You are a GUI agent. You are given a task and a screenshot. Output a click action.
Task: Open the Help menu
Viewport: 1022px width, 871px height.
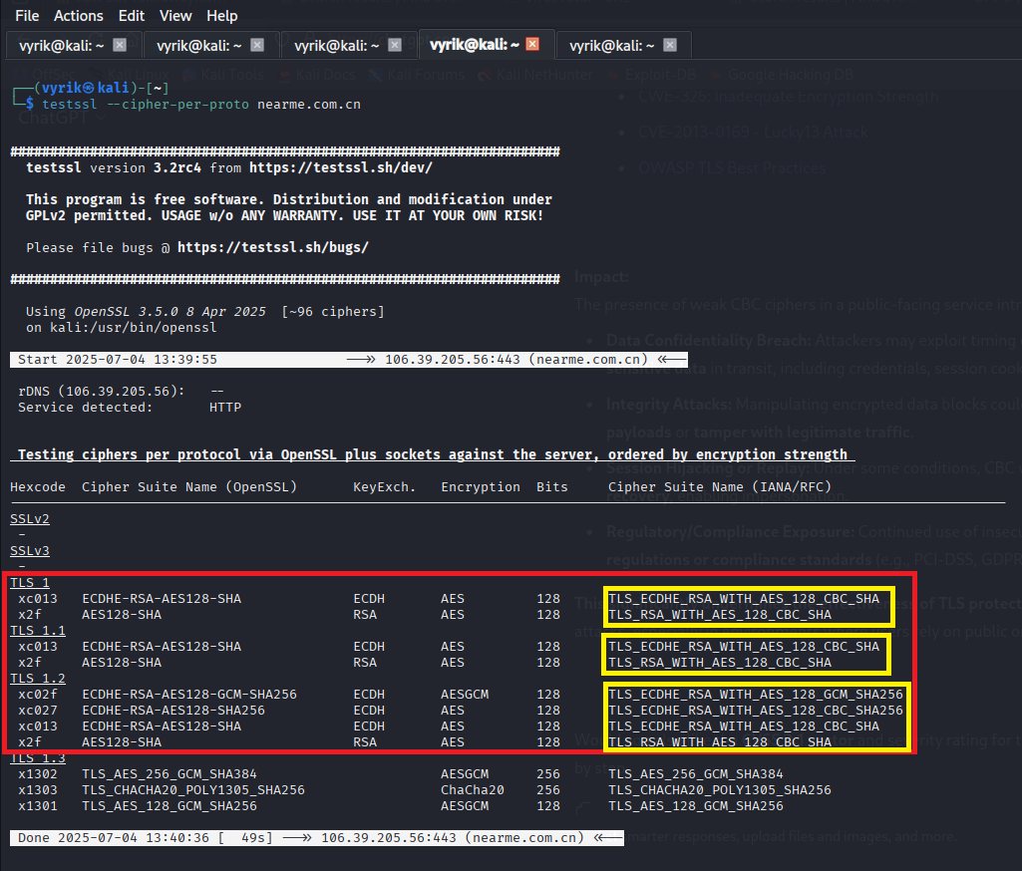pyautogui.click(x=221, y=16)
